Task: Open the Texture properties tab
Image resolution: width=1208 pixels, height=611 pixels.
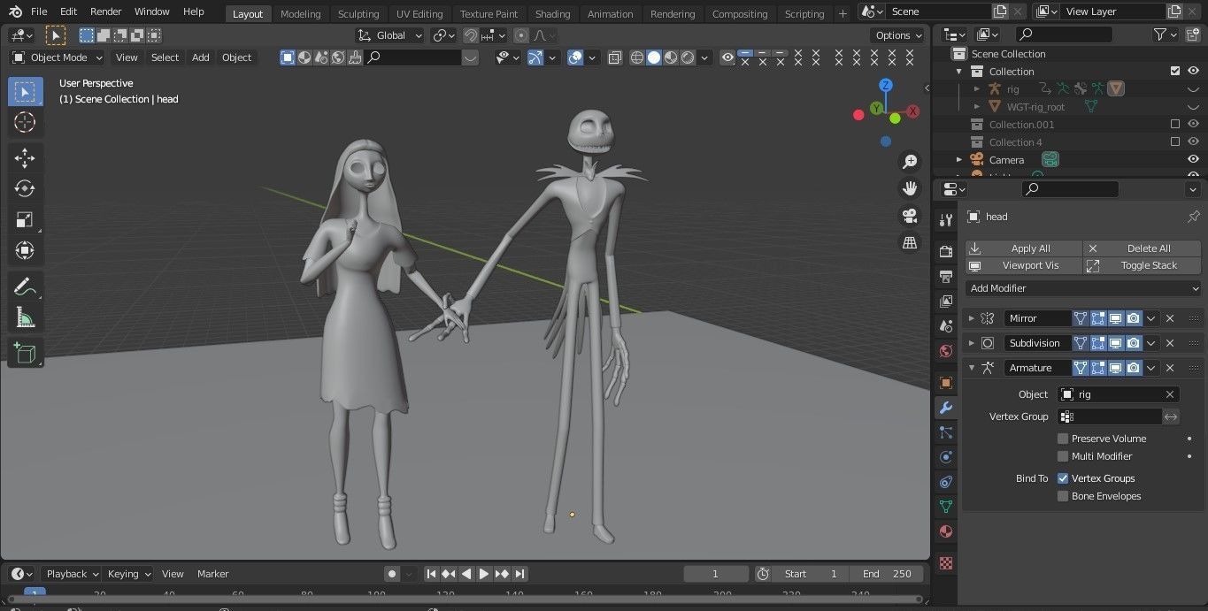Action: point(946,563)
